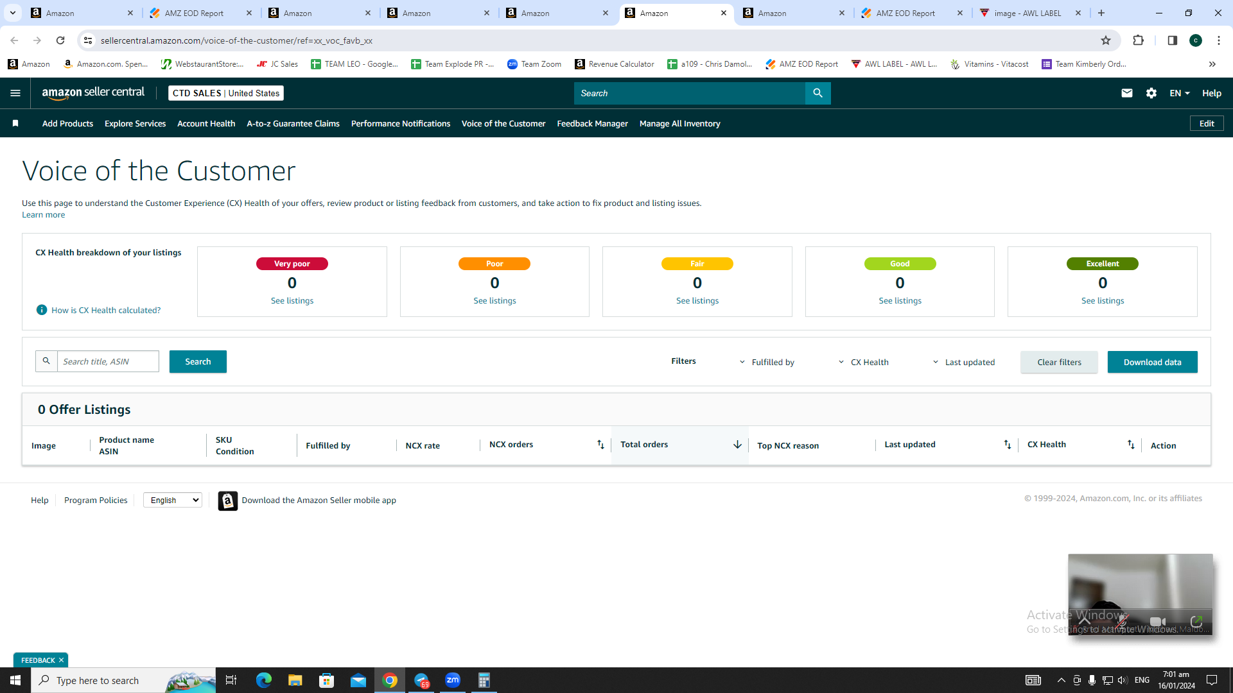Open Zoom from the Windows taskbar
This screenshot has width=1233, height=693.
[453, 680]
